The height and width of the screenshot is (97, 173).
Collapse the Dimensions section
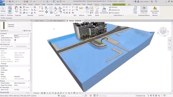click(29, 48)
